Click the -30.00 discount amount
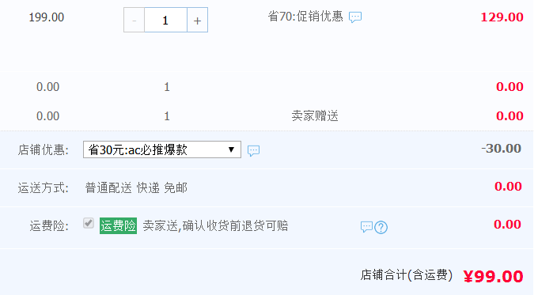538x295 pixels. [502, 149]
